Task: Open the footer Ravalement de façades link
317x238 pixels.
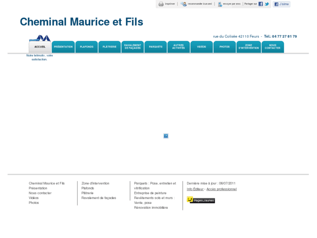Action: click(99, 198)
